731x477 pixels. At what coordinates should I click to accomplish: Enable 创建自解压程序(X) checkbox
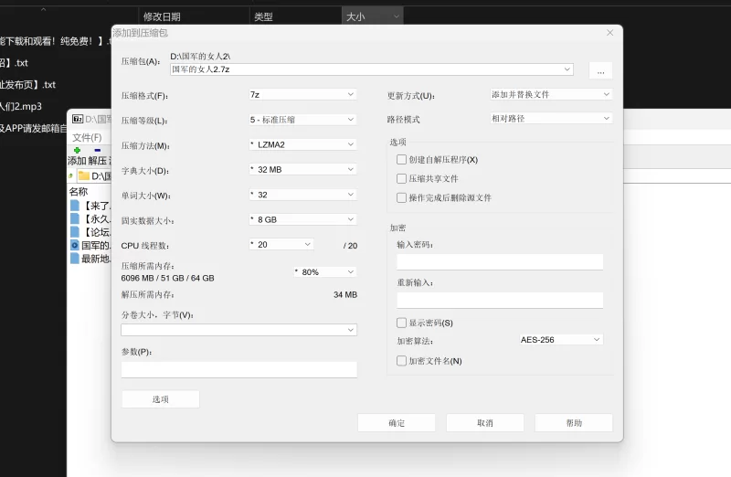pos(401,159)
